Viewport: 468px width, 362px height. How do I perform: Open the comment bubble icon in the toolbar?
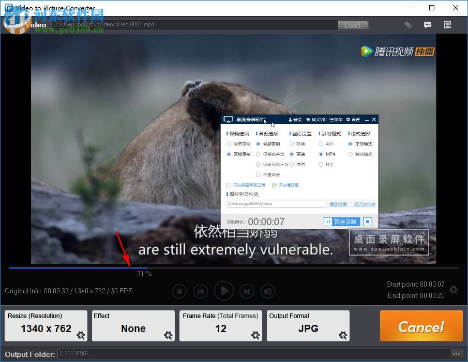[428, 25]
